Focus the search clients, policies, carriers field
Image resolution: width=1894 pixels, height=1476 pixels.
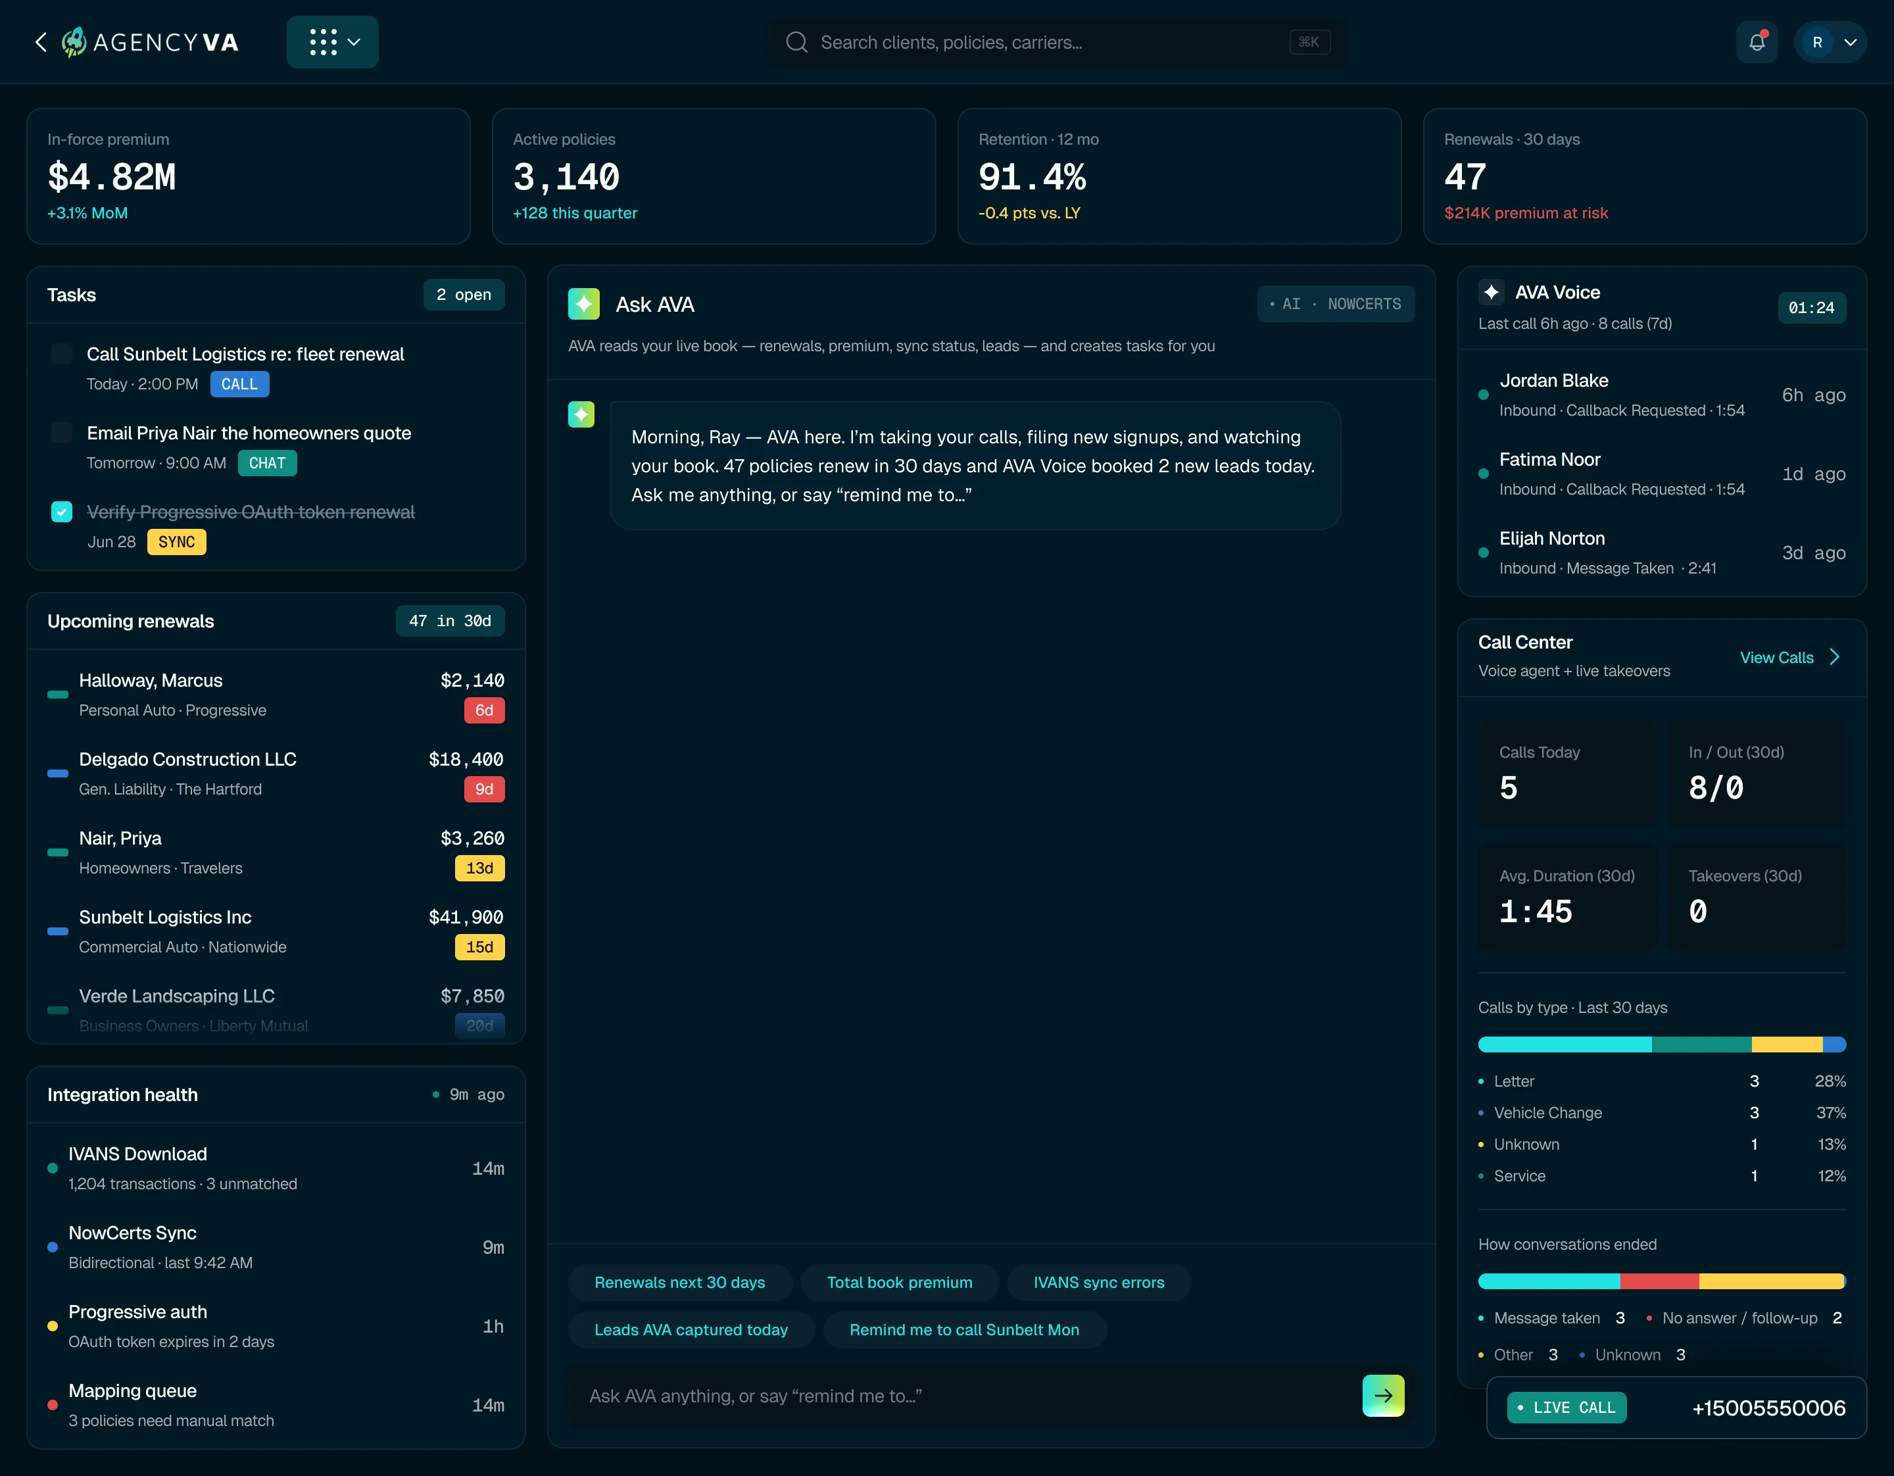point(1057,43)
